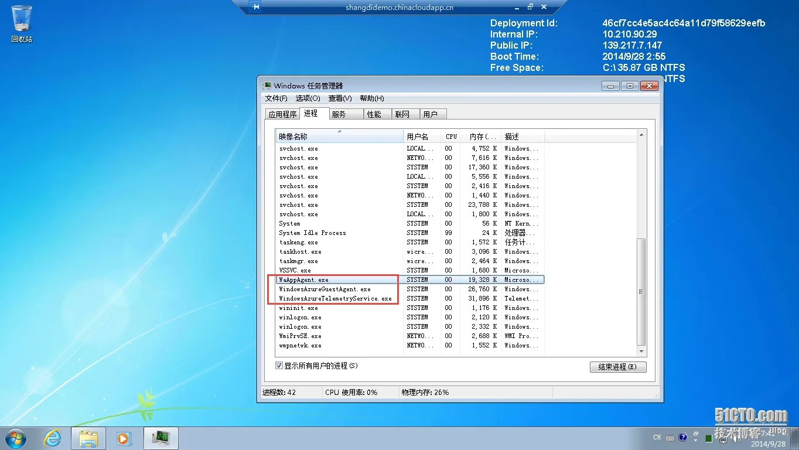The height and width of the screenshot is (450, 799).
Task: Click the 结束进程 button
Action: 618,367
